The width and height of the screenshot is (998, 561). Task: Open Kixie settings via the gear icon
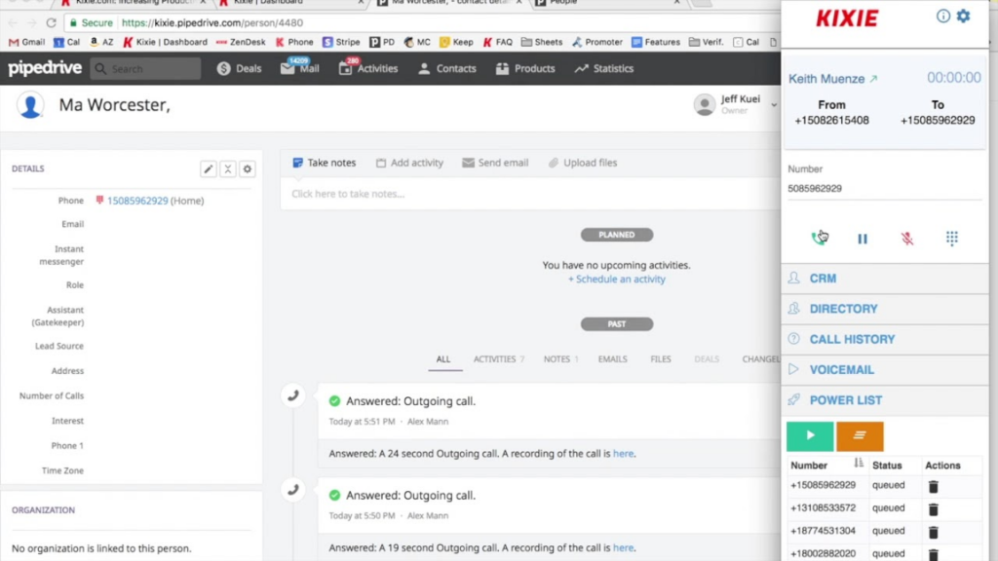coord(962,17)
